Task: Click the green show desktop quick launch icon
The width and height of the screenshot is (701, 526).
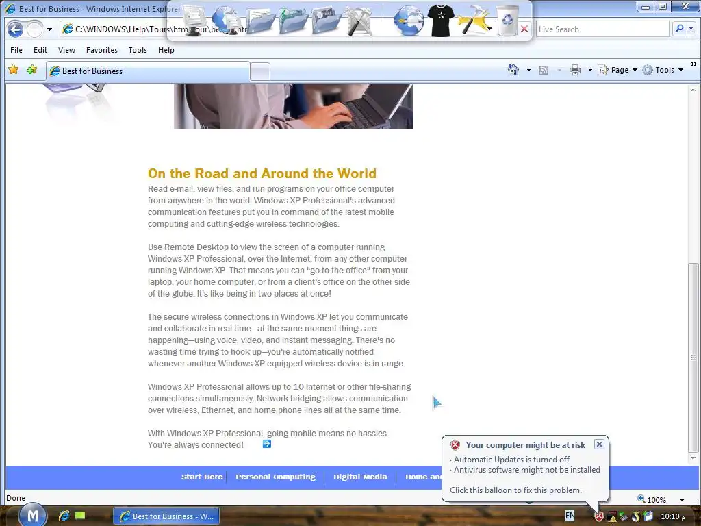Action: [80, 516]
